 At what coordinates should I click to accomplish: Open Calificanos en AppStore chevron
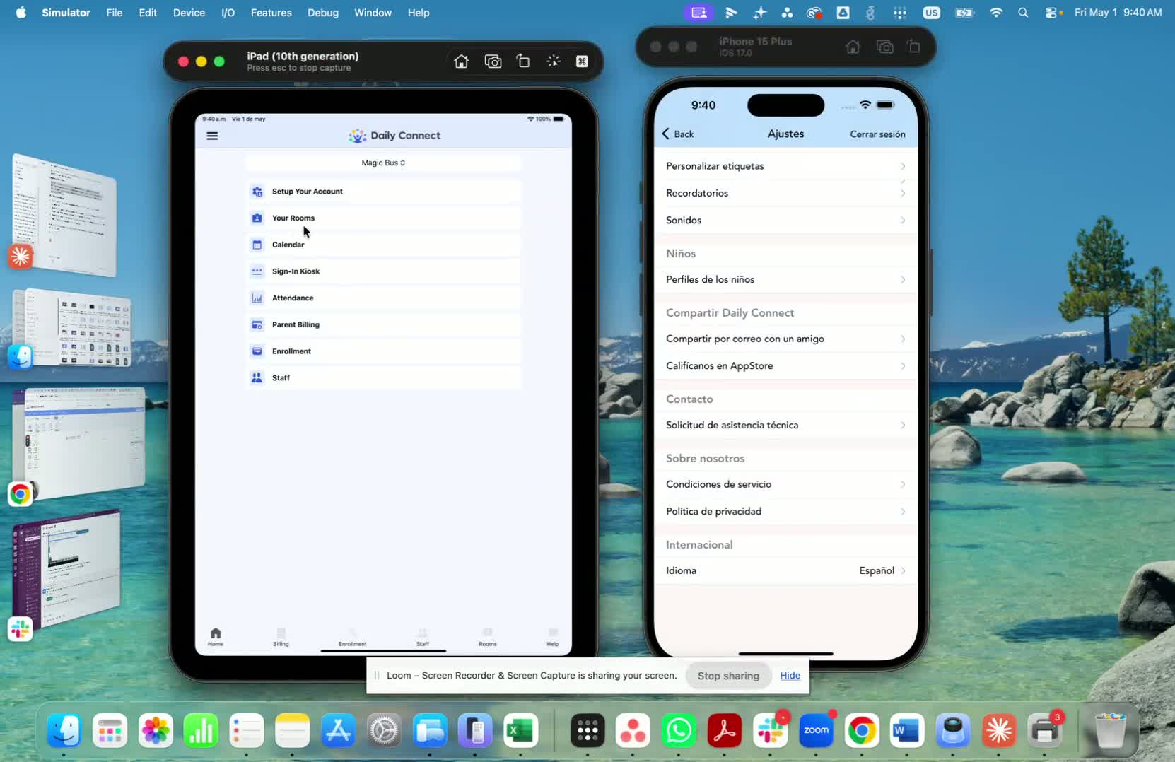coord(903,365)
